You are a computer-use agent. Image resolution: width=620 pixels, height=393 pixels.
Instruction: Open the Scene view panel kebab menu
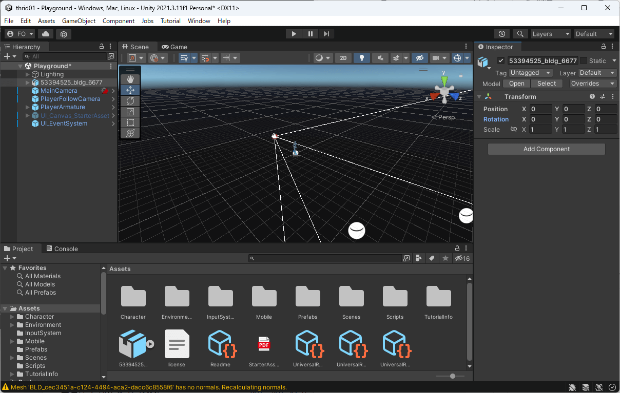(466, 47)
